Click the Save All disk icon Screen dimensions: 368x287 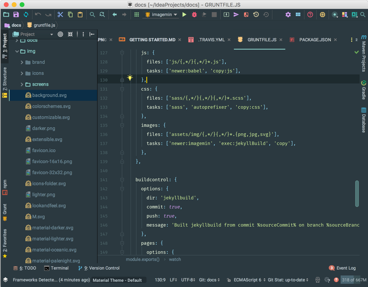pos(16,15)
